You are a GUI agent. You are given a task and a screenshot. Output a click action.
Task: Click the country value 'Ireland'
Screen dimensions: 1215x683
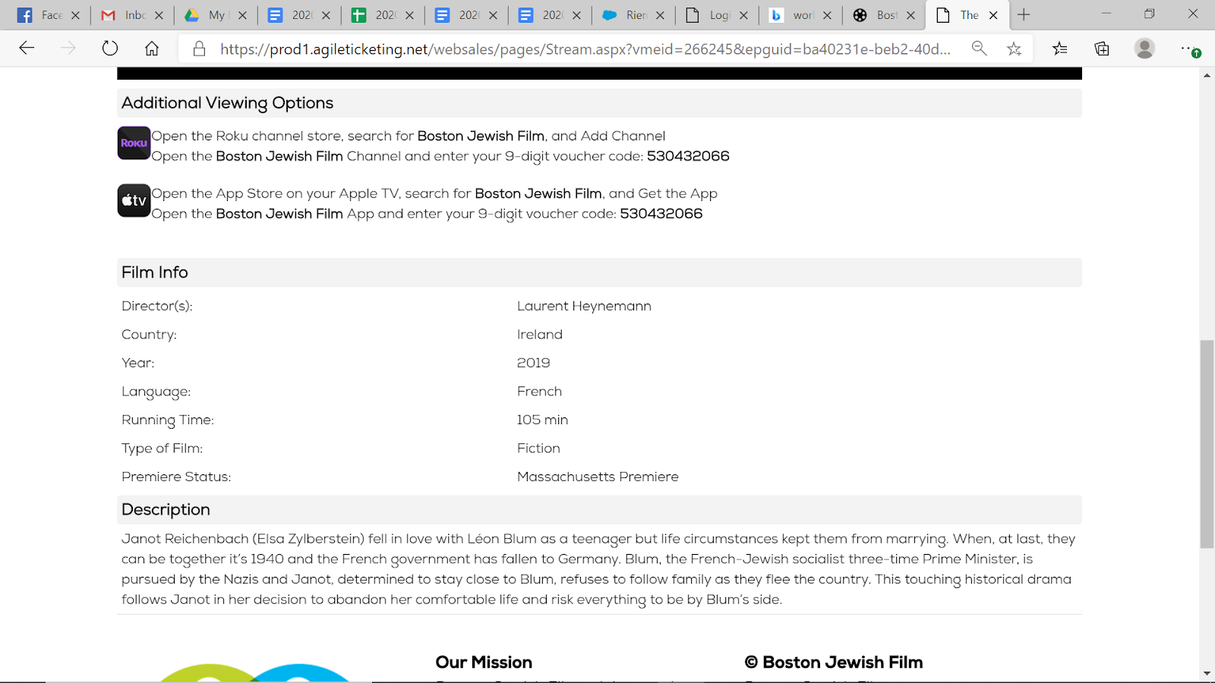pos(540,335)
